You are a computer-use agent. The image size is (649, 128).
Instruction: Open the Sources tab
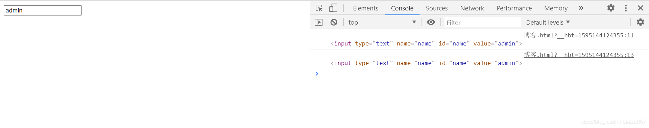point(437,8)
